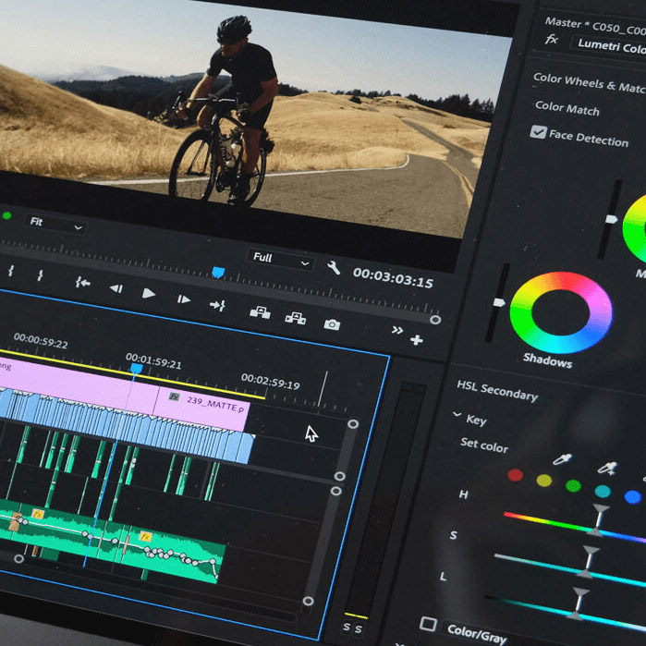Click the blue playhead in program monitor

click(218, 273)
